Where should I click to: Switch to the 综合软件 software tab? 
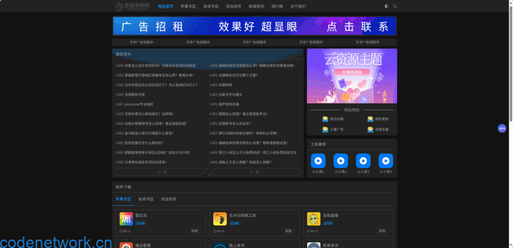[169, 199]
